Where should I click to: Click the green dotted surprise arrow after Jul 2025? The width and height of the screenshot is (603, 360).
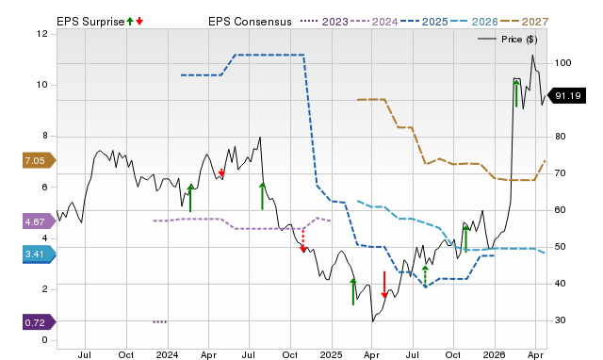425,276
